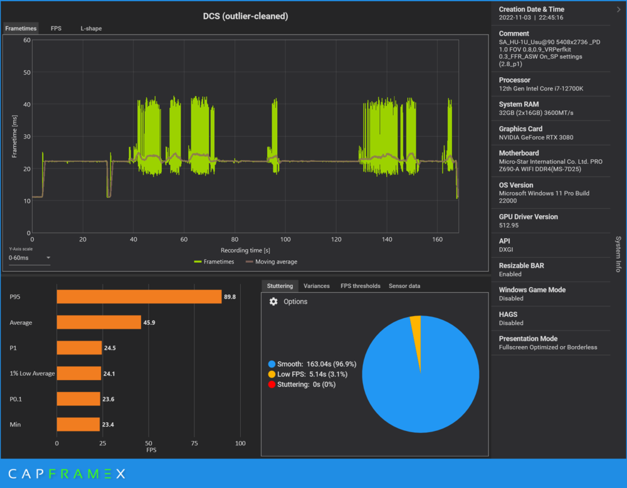627x488 pixels.
Task: Open the Variances tab
Action: pos(317,286)
